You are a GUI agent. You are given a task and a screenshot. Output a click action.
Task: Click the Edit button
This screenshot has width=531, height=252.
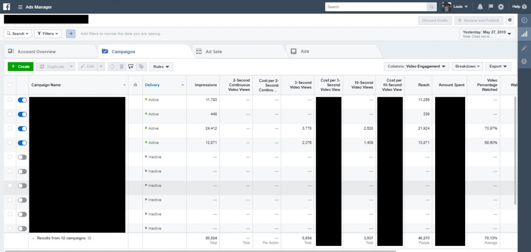pos(87,67)
